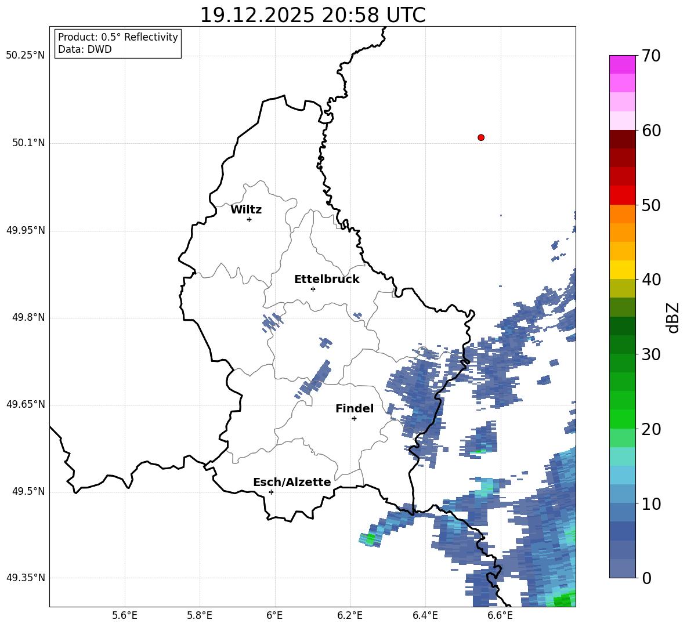Click the Findel station cross marker

tap(354, 419)
